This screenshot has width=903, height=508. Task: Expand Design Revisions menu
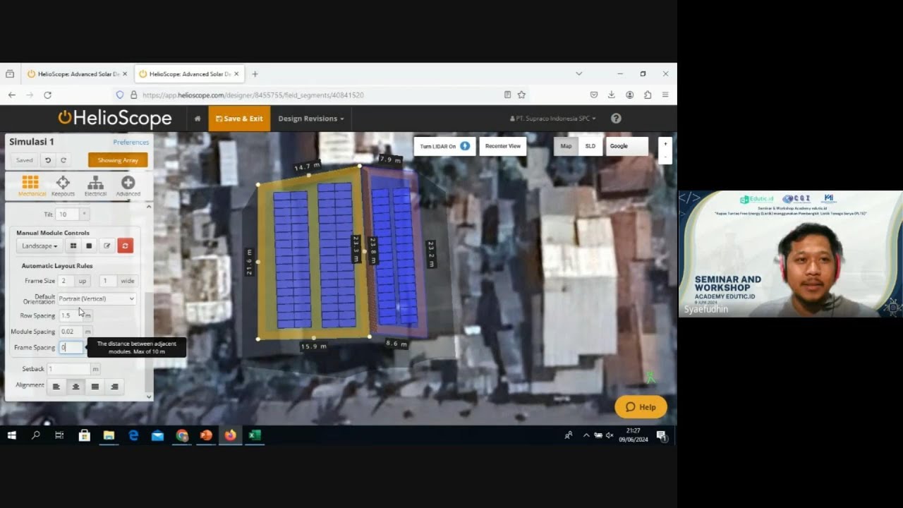(x=311, y=119)
